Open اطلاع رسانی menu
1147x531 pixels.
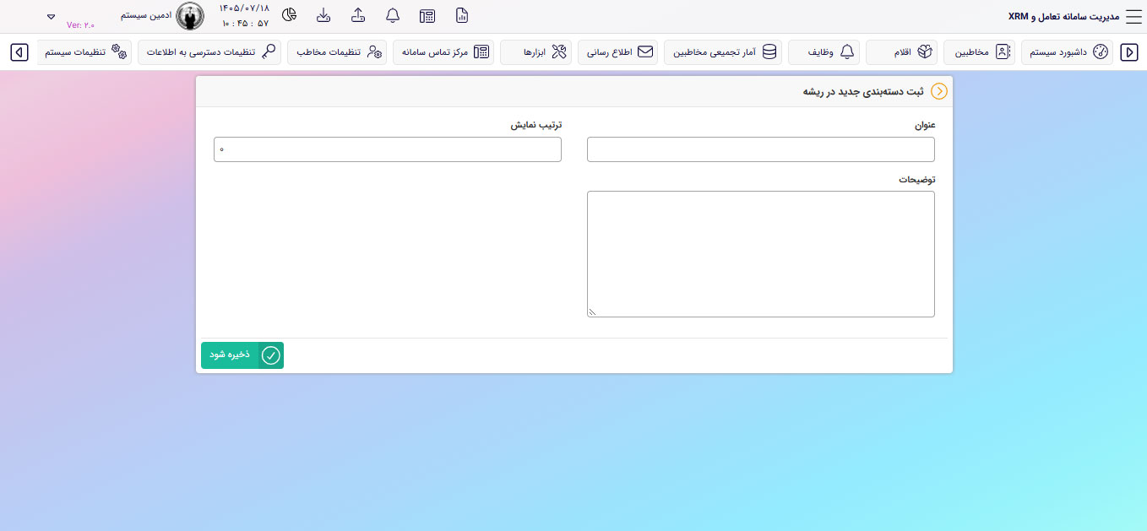tap(618, 52)
